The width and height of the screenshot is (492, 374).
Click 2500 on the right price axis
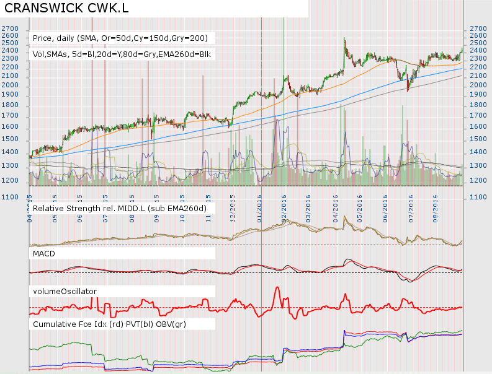coord(478,43)
